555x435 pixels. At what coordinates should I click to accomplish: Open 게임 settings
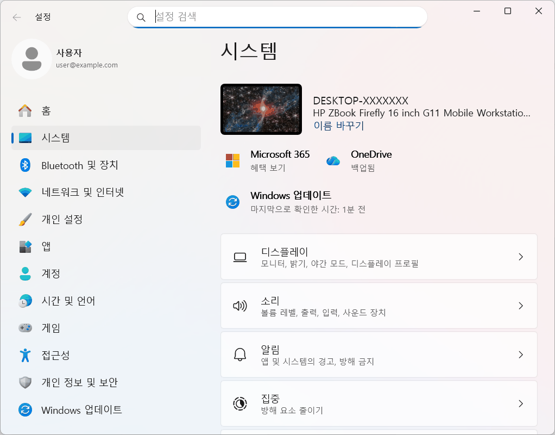tap(106, 328)
